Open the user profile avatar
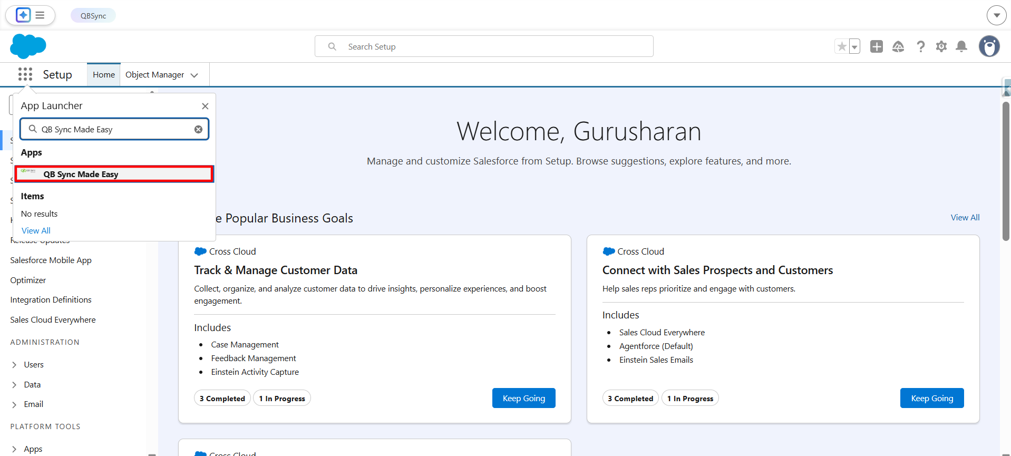This screenshot has height=456, width=1011. coord(989,46)
